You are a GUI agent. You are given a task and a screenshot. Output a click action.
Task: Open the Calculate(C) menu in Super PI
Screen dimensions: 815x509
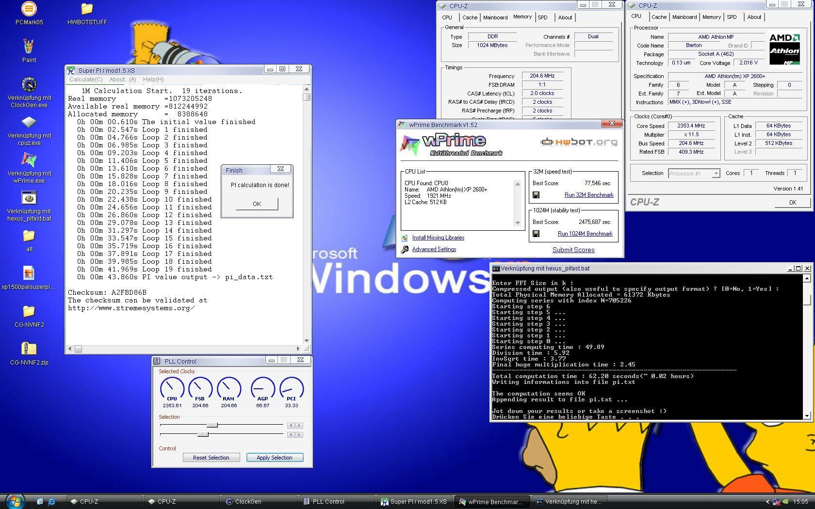pos(86,80)
